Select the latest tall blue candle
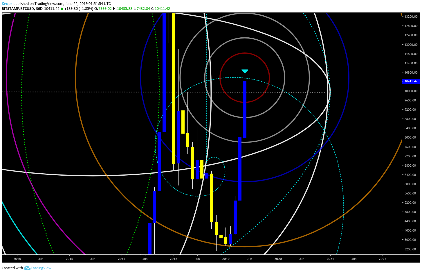The height and width of the screenshot is (273, 422). coord(245,110)
